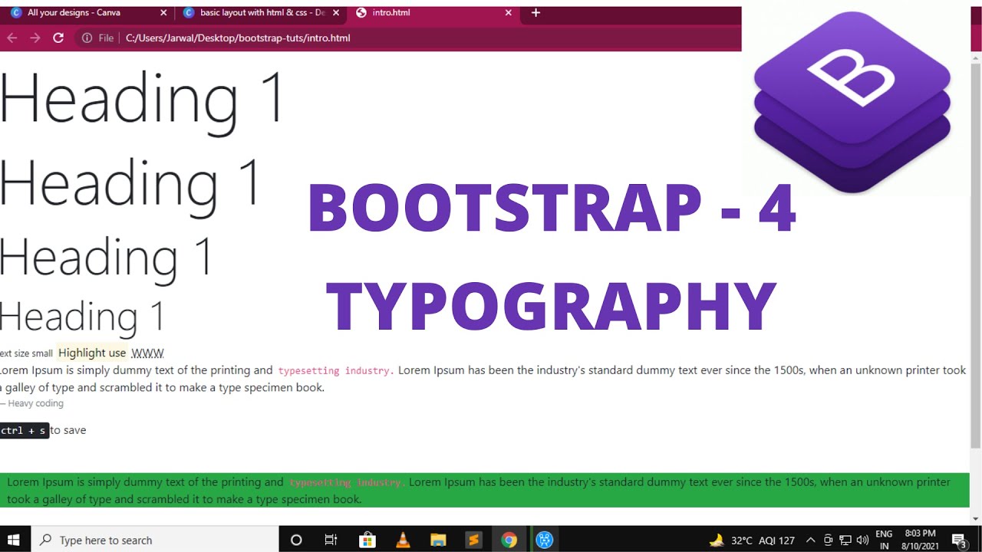982x552 pixels.
Task: Click the page vertical scrollbar thumb
Action: click(976, 257)
